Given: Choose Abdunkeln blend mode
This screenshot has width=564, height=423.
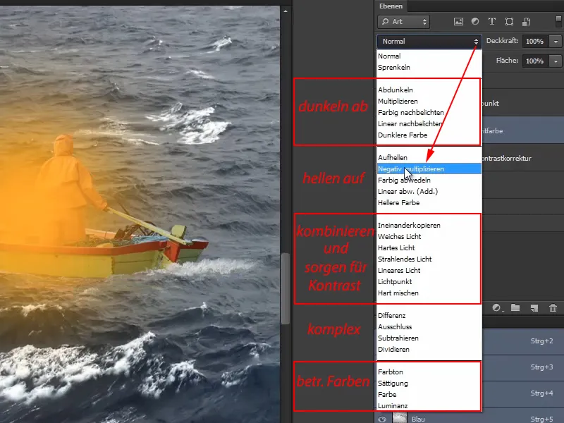Looking at the screenshot, I should point(429,90).
